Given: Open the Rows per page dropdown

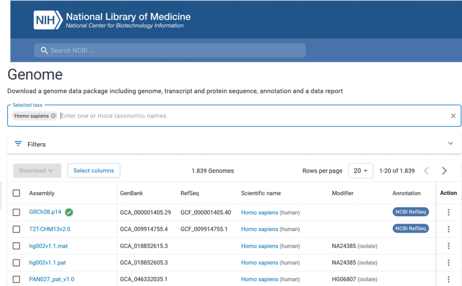Looking at the screenshot, I should click(x=360, y=171).
